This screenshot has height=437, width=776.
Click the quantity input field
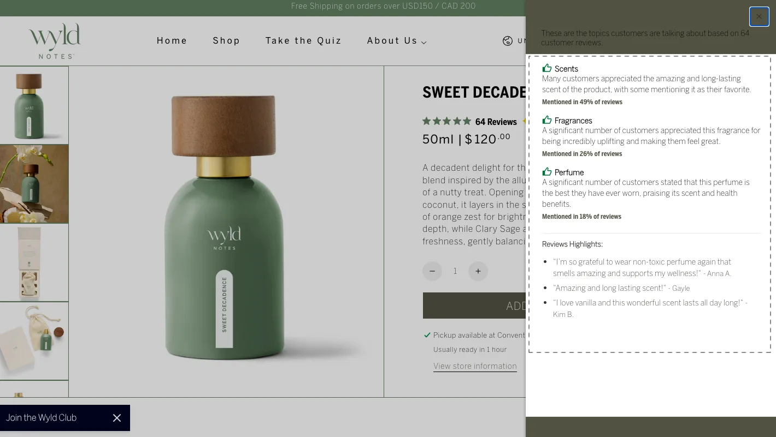coord(455,271)
